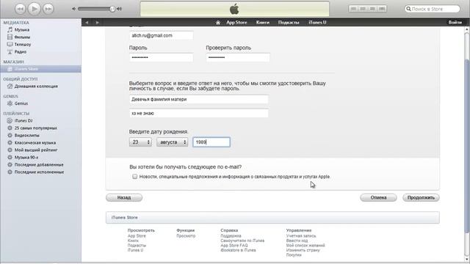Image resolution: width=470 pixels, height=264 pixels.
Task: Click the play button
Action: tap(35, 9)
